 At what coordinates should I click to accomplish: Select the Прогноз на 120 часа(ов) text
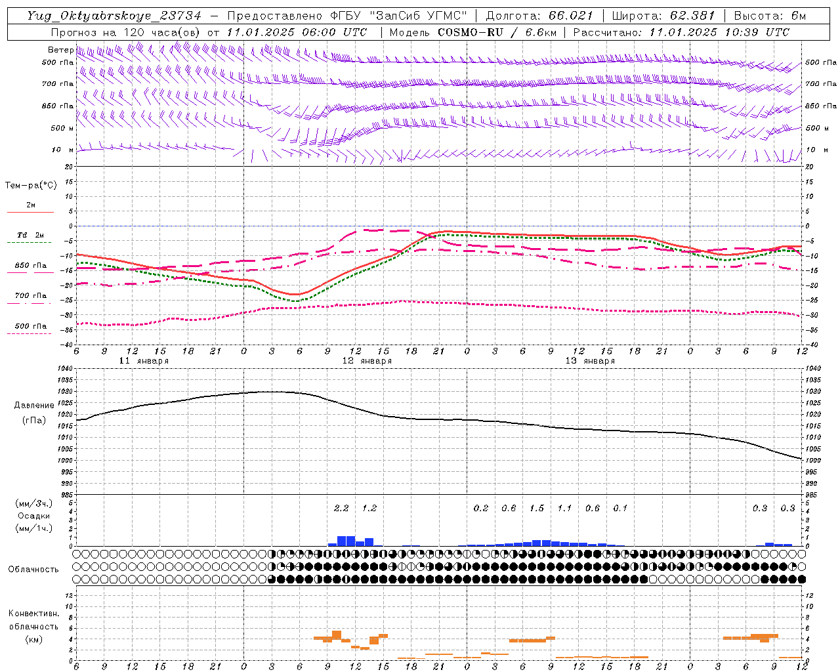click(126, 32)
